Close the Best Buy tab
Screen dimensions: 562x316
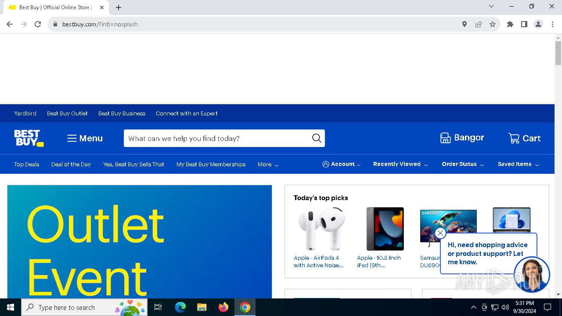pyautogui.click(x=102, y=7)
